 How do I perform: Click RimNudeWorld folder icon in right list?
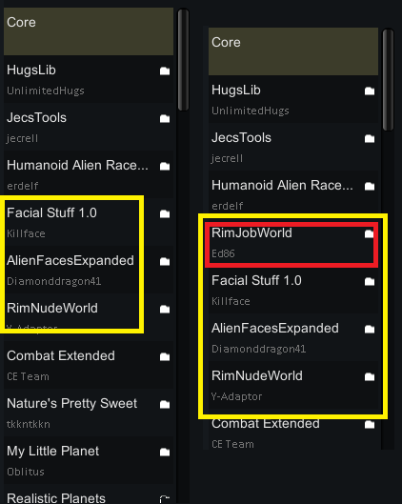370,376
